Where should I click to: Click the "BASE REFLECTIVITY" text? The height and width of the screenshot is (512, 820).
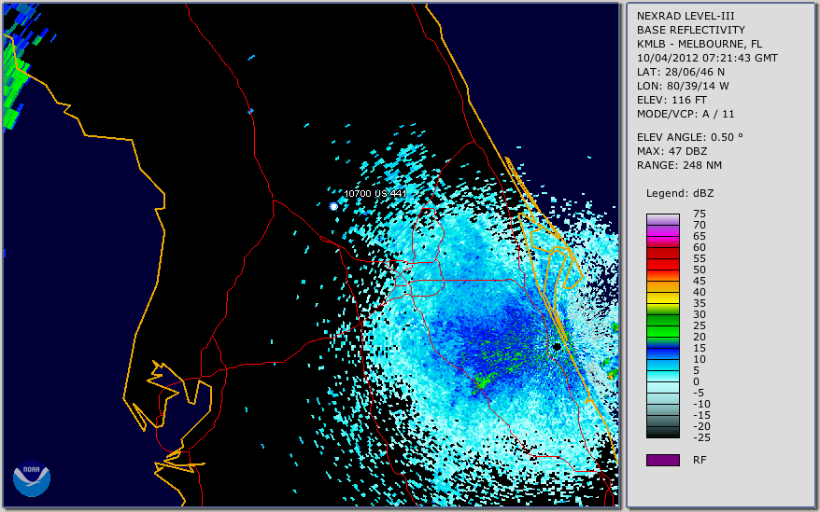(690, 30)
